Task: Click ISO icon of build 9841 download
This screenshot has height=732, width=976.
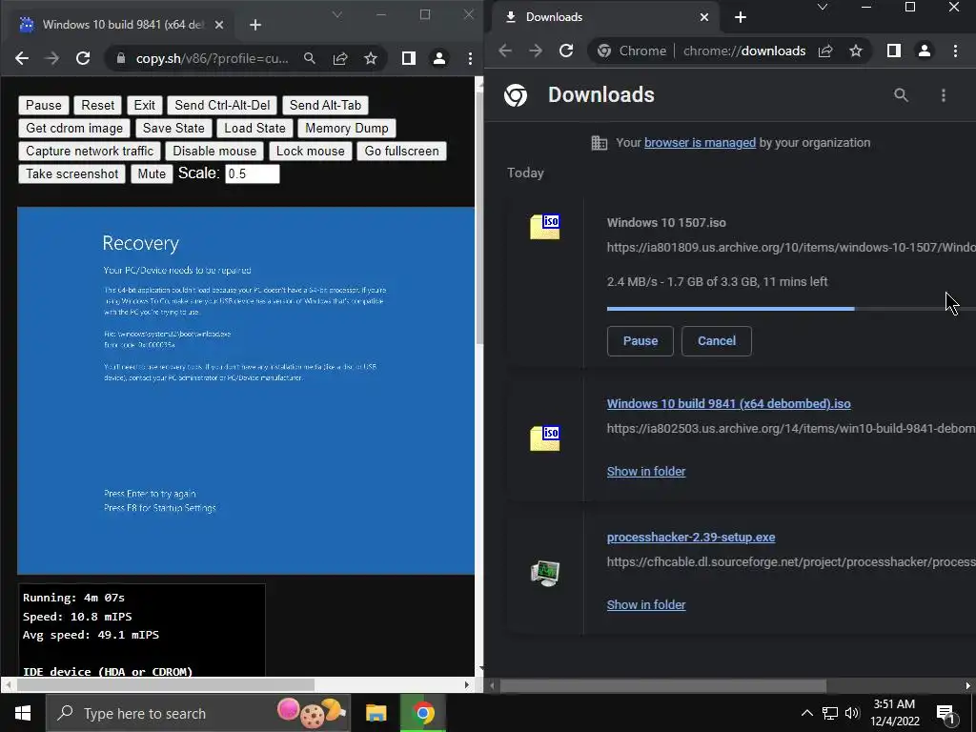Action: [x=544, y=438]
